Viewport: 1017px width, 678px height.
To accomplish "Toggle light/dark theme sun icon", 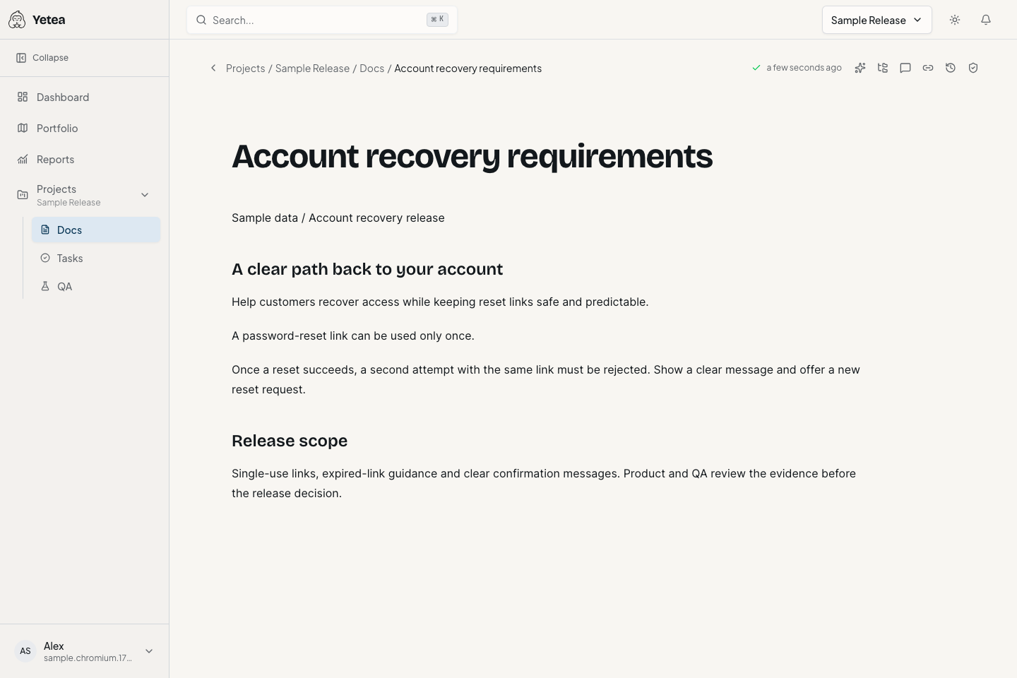I will [x=955, y=20].
